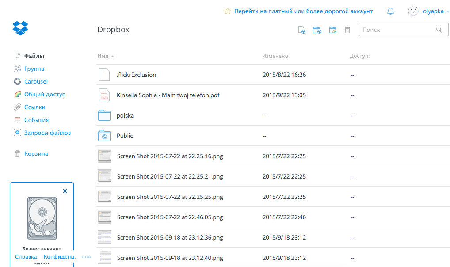This screenshot has height=267, width=450.
Task: Select Screen Shot 2015-09-18 at 23.12.36.png name
Action: 170,238
